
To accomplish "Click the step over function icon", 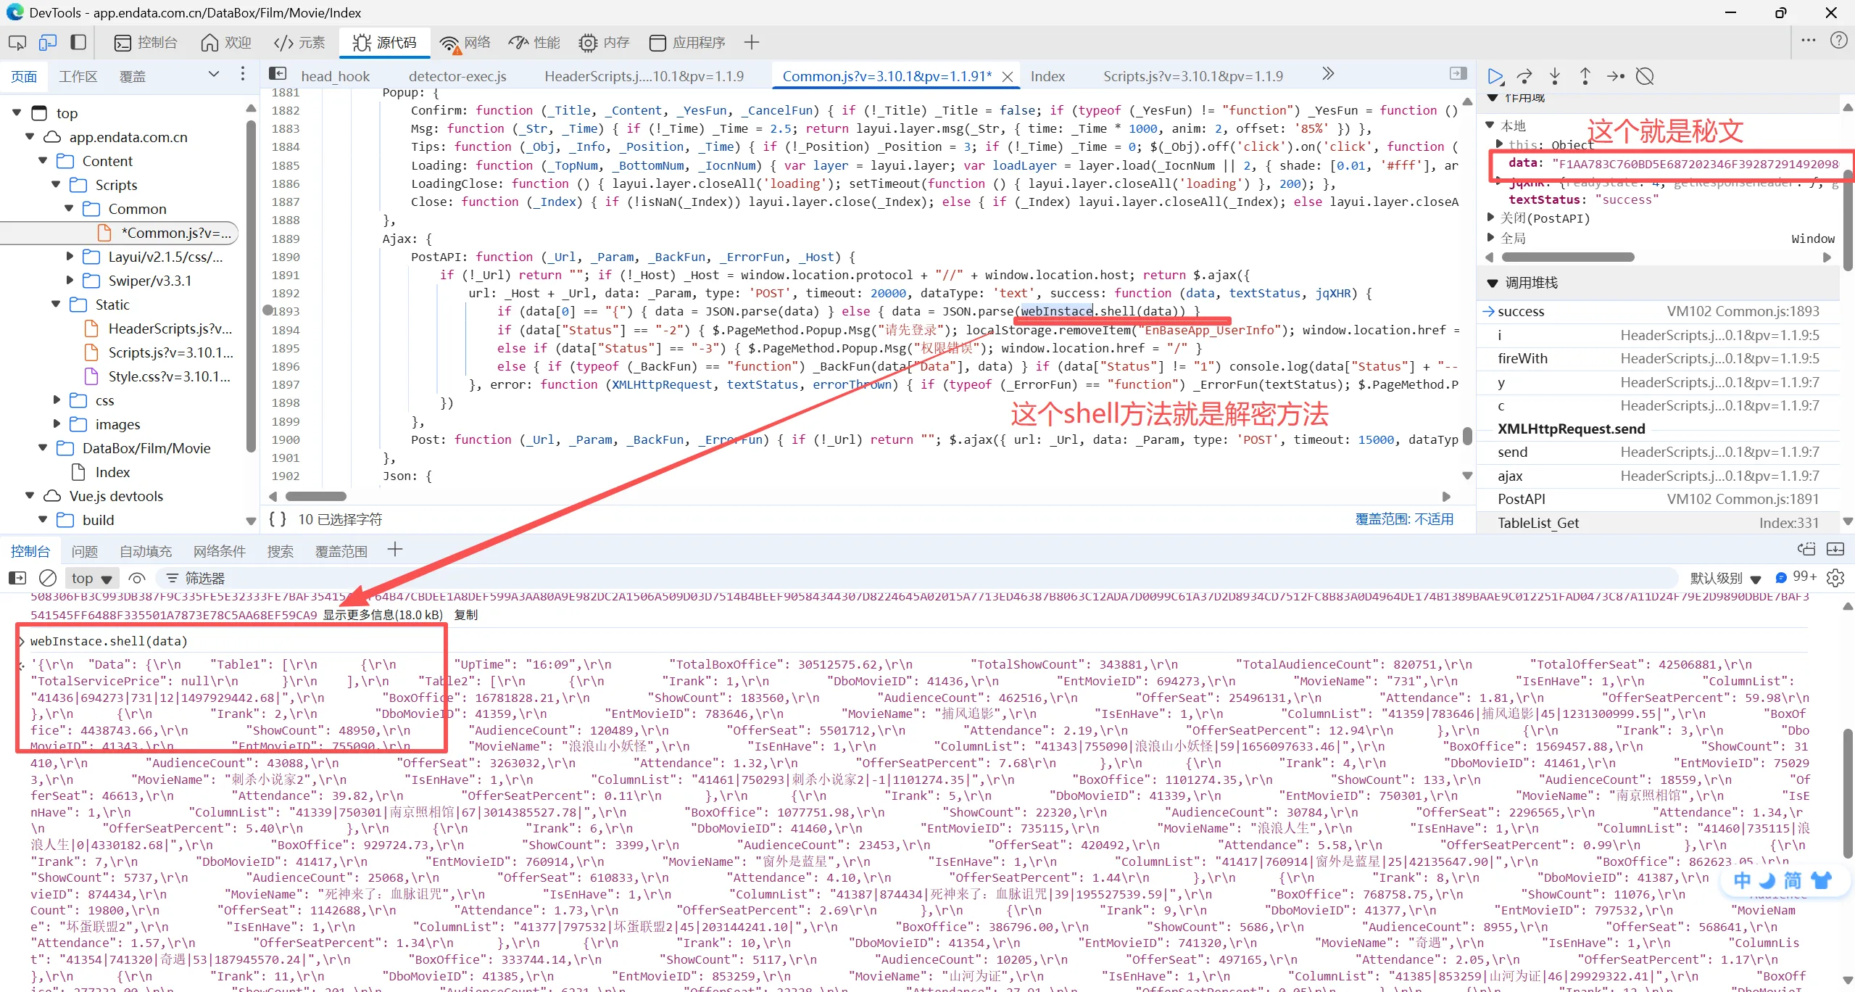I will point(1524,76).
